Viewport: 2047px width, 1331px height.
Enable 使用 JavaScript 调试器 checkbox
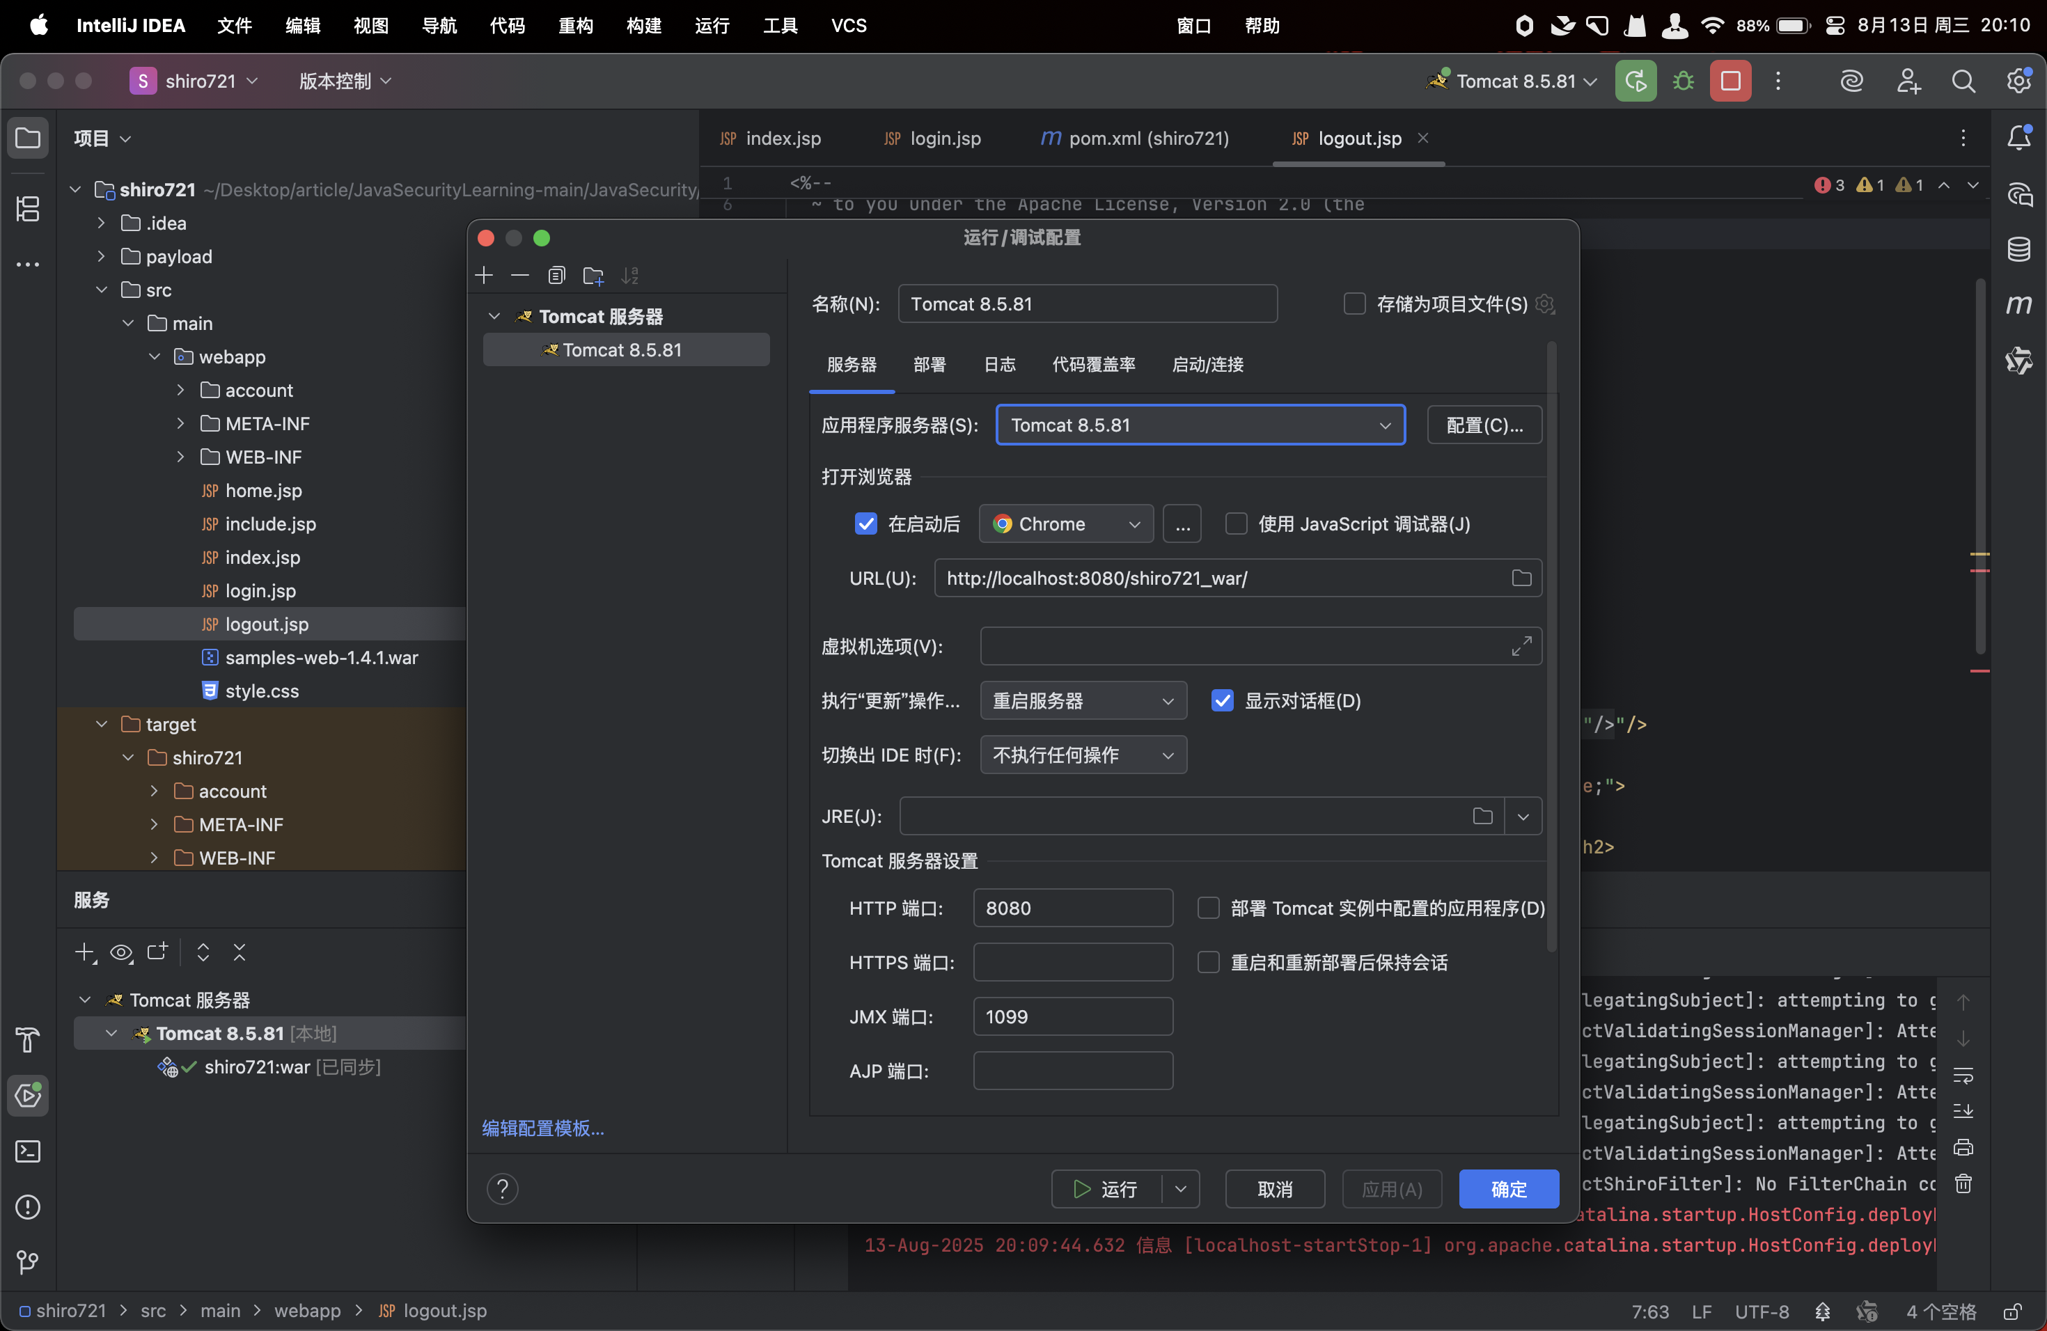tap(1236, 523)
